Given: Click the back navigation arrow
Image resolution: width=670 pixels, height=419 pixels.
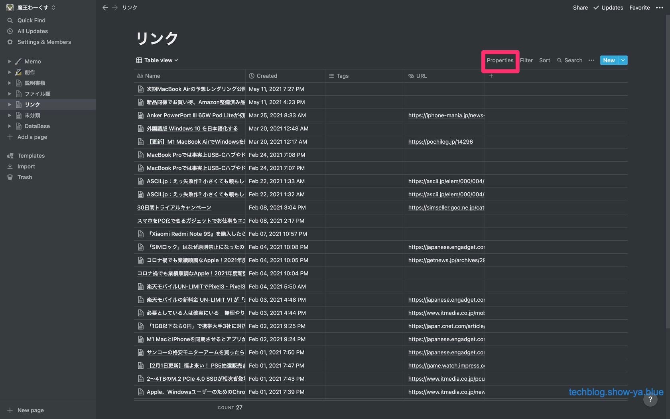Looking at the screenshot, I should [x=105, y=8].
